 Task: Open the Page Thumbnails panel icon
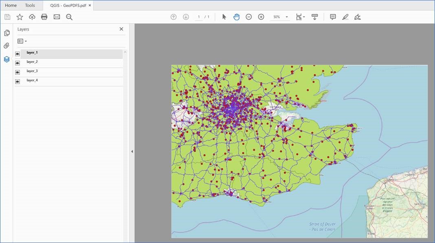tap(7, 33)
